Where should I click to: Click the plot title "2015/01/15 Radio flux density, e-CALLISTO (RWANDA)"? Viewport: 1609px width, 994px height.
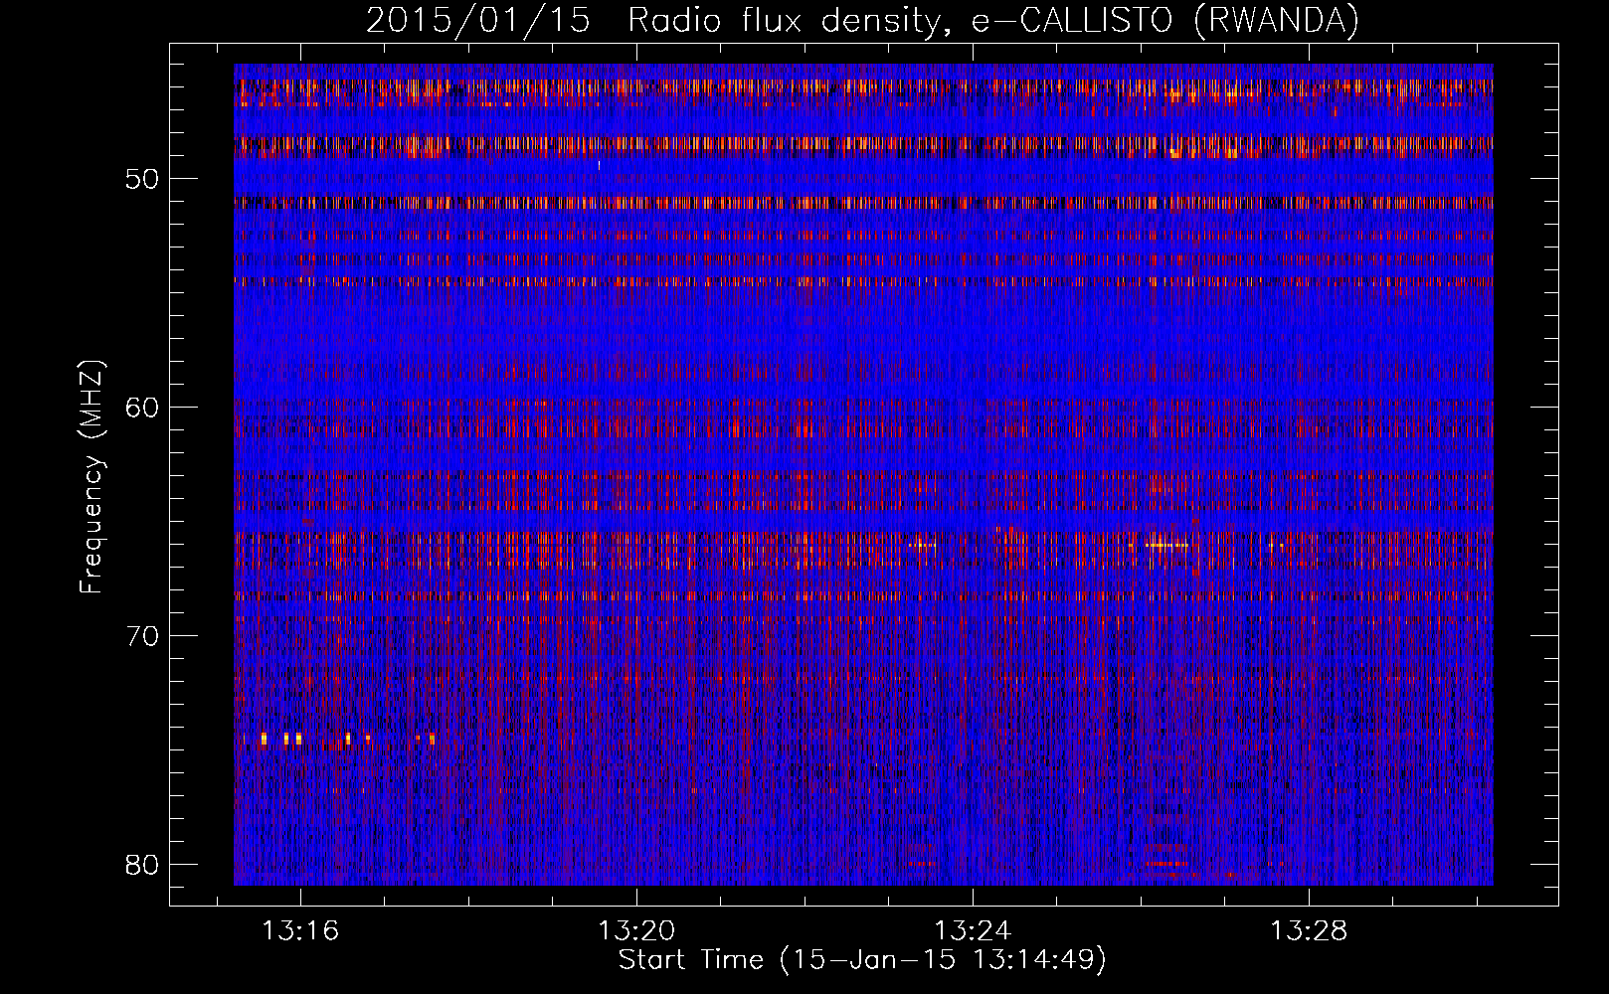click(862, 20)
